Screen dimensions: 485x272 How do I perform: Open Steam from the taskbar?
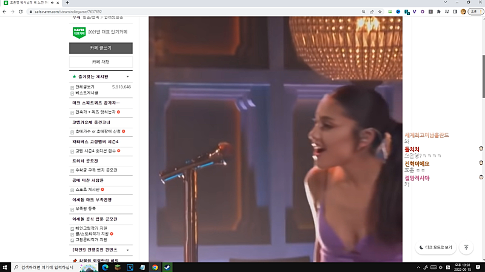[x=167, y=267]
